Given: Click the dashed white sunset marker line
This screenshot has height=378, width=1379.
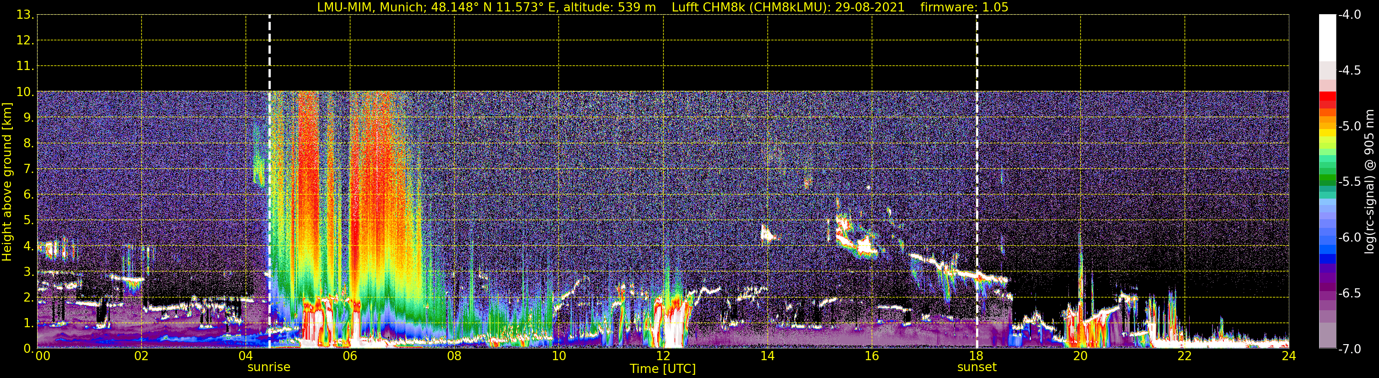Looking at the screenshot, I should click(977, 182).
